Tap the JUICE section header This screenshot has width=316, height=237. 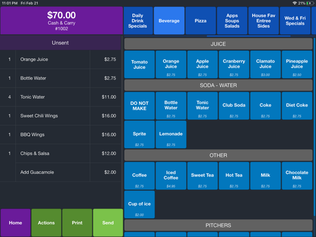(x=218, y=44)
